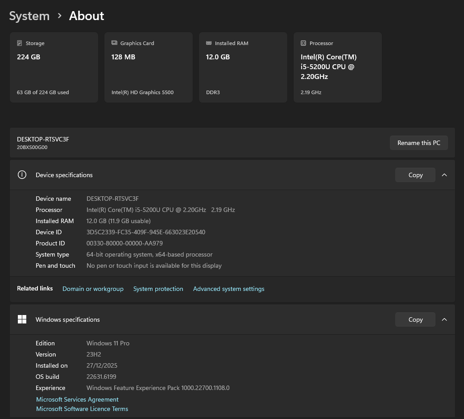Collapse the Device specifications section
464x419 pixels.
tap(444, 175)
